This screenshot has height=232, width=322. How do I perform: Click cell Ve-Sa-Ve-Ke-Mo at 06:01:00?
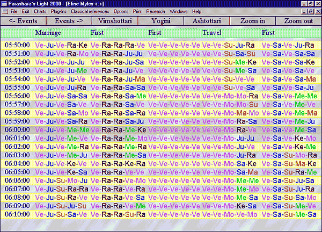(289, 138)
